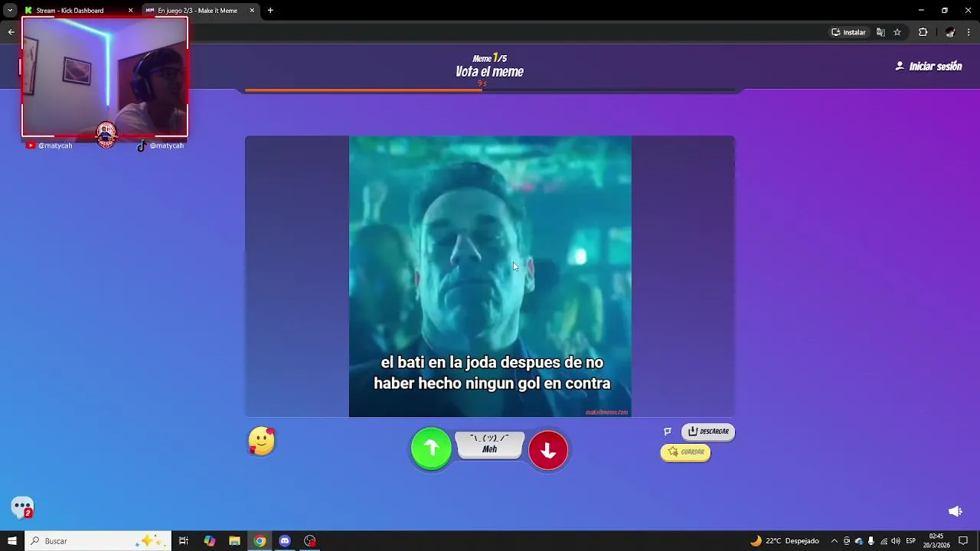Switch ESP keyboard language
Image resolution: width=980 pixels, height=551 pixels.
pyautogui.click(x=911, y=541)
